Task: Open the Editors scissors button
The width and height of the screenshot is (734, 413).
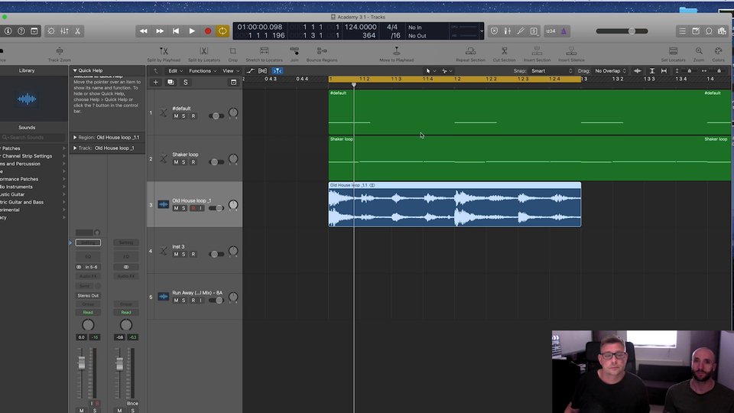Action: [78, 31]
